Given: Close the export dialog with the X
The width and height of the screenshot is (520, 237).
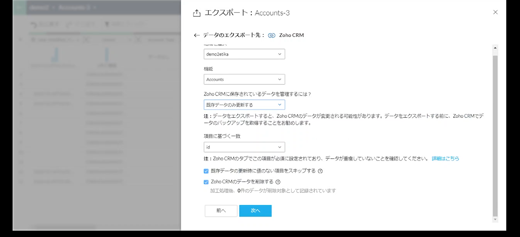Looking at the screenshot, I should (x=495, y=12).
